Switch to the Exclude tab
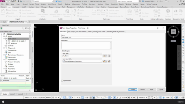The image size is (185, 104). tap(95, 31)
